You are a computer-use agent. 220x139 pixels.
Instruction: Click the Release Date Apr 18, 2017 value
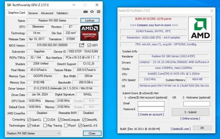tap(37, 39)
